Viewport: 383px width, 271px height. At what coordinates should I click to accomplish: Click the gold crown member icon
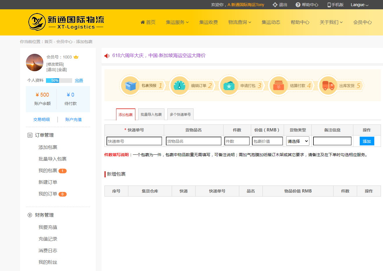(x=76, y=57)
